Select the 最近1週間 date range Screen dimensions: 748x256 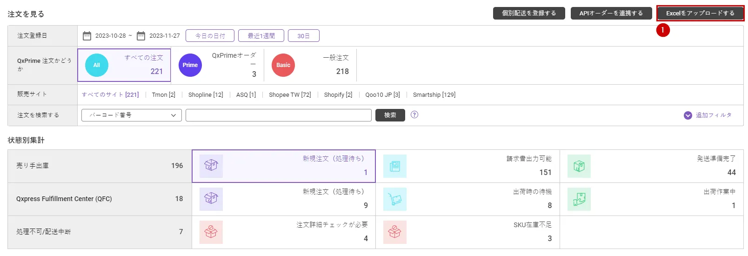click(261, 36)
